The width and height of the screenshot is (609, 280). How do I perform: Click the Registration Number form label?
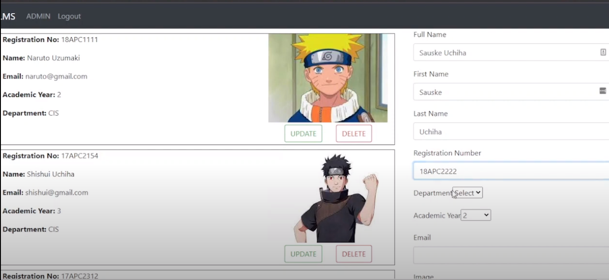[x=447, y=153]
